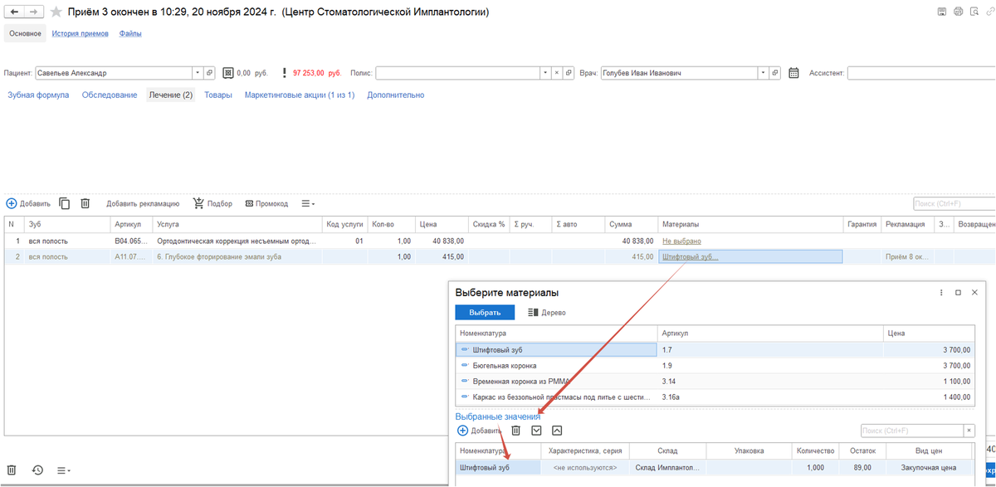The height and width of the screenshot is (487, 996).
Task: Open the История приемов tab
Action: (x=80, y=34)
